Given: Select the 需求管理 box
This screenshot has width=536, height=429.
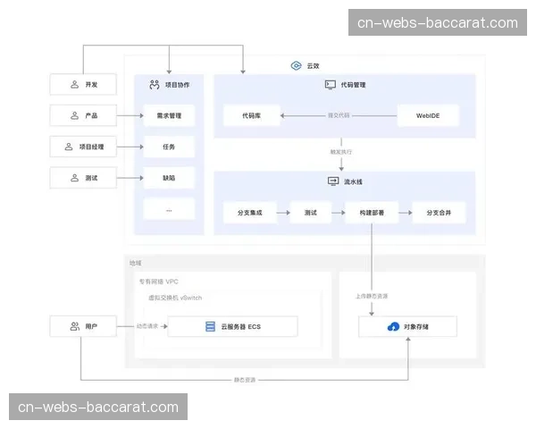Looking at the screenshot, I should point(169,115).
